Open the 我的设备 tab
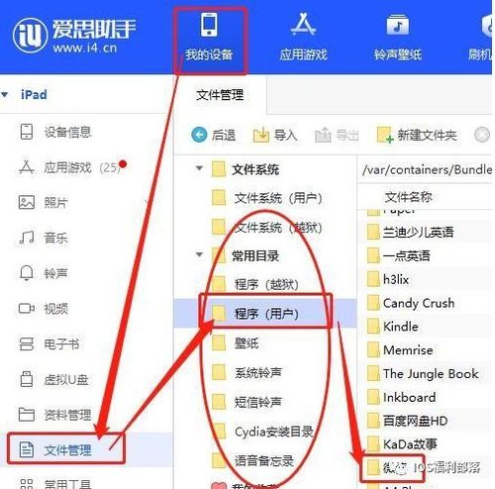495x489 pixels. (x=209, y=41)
